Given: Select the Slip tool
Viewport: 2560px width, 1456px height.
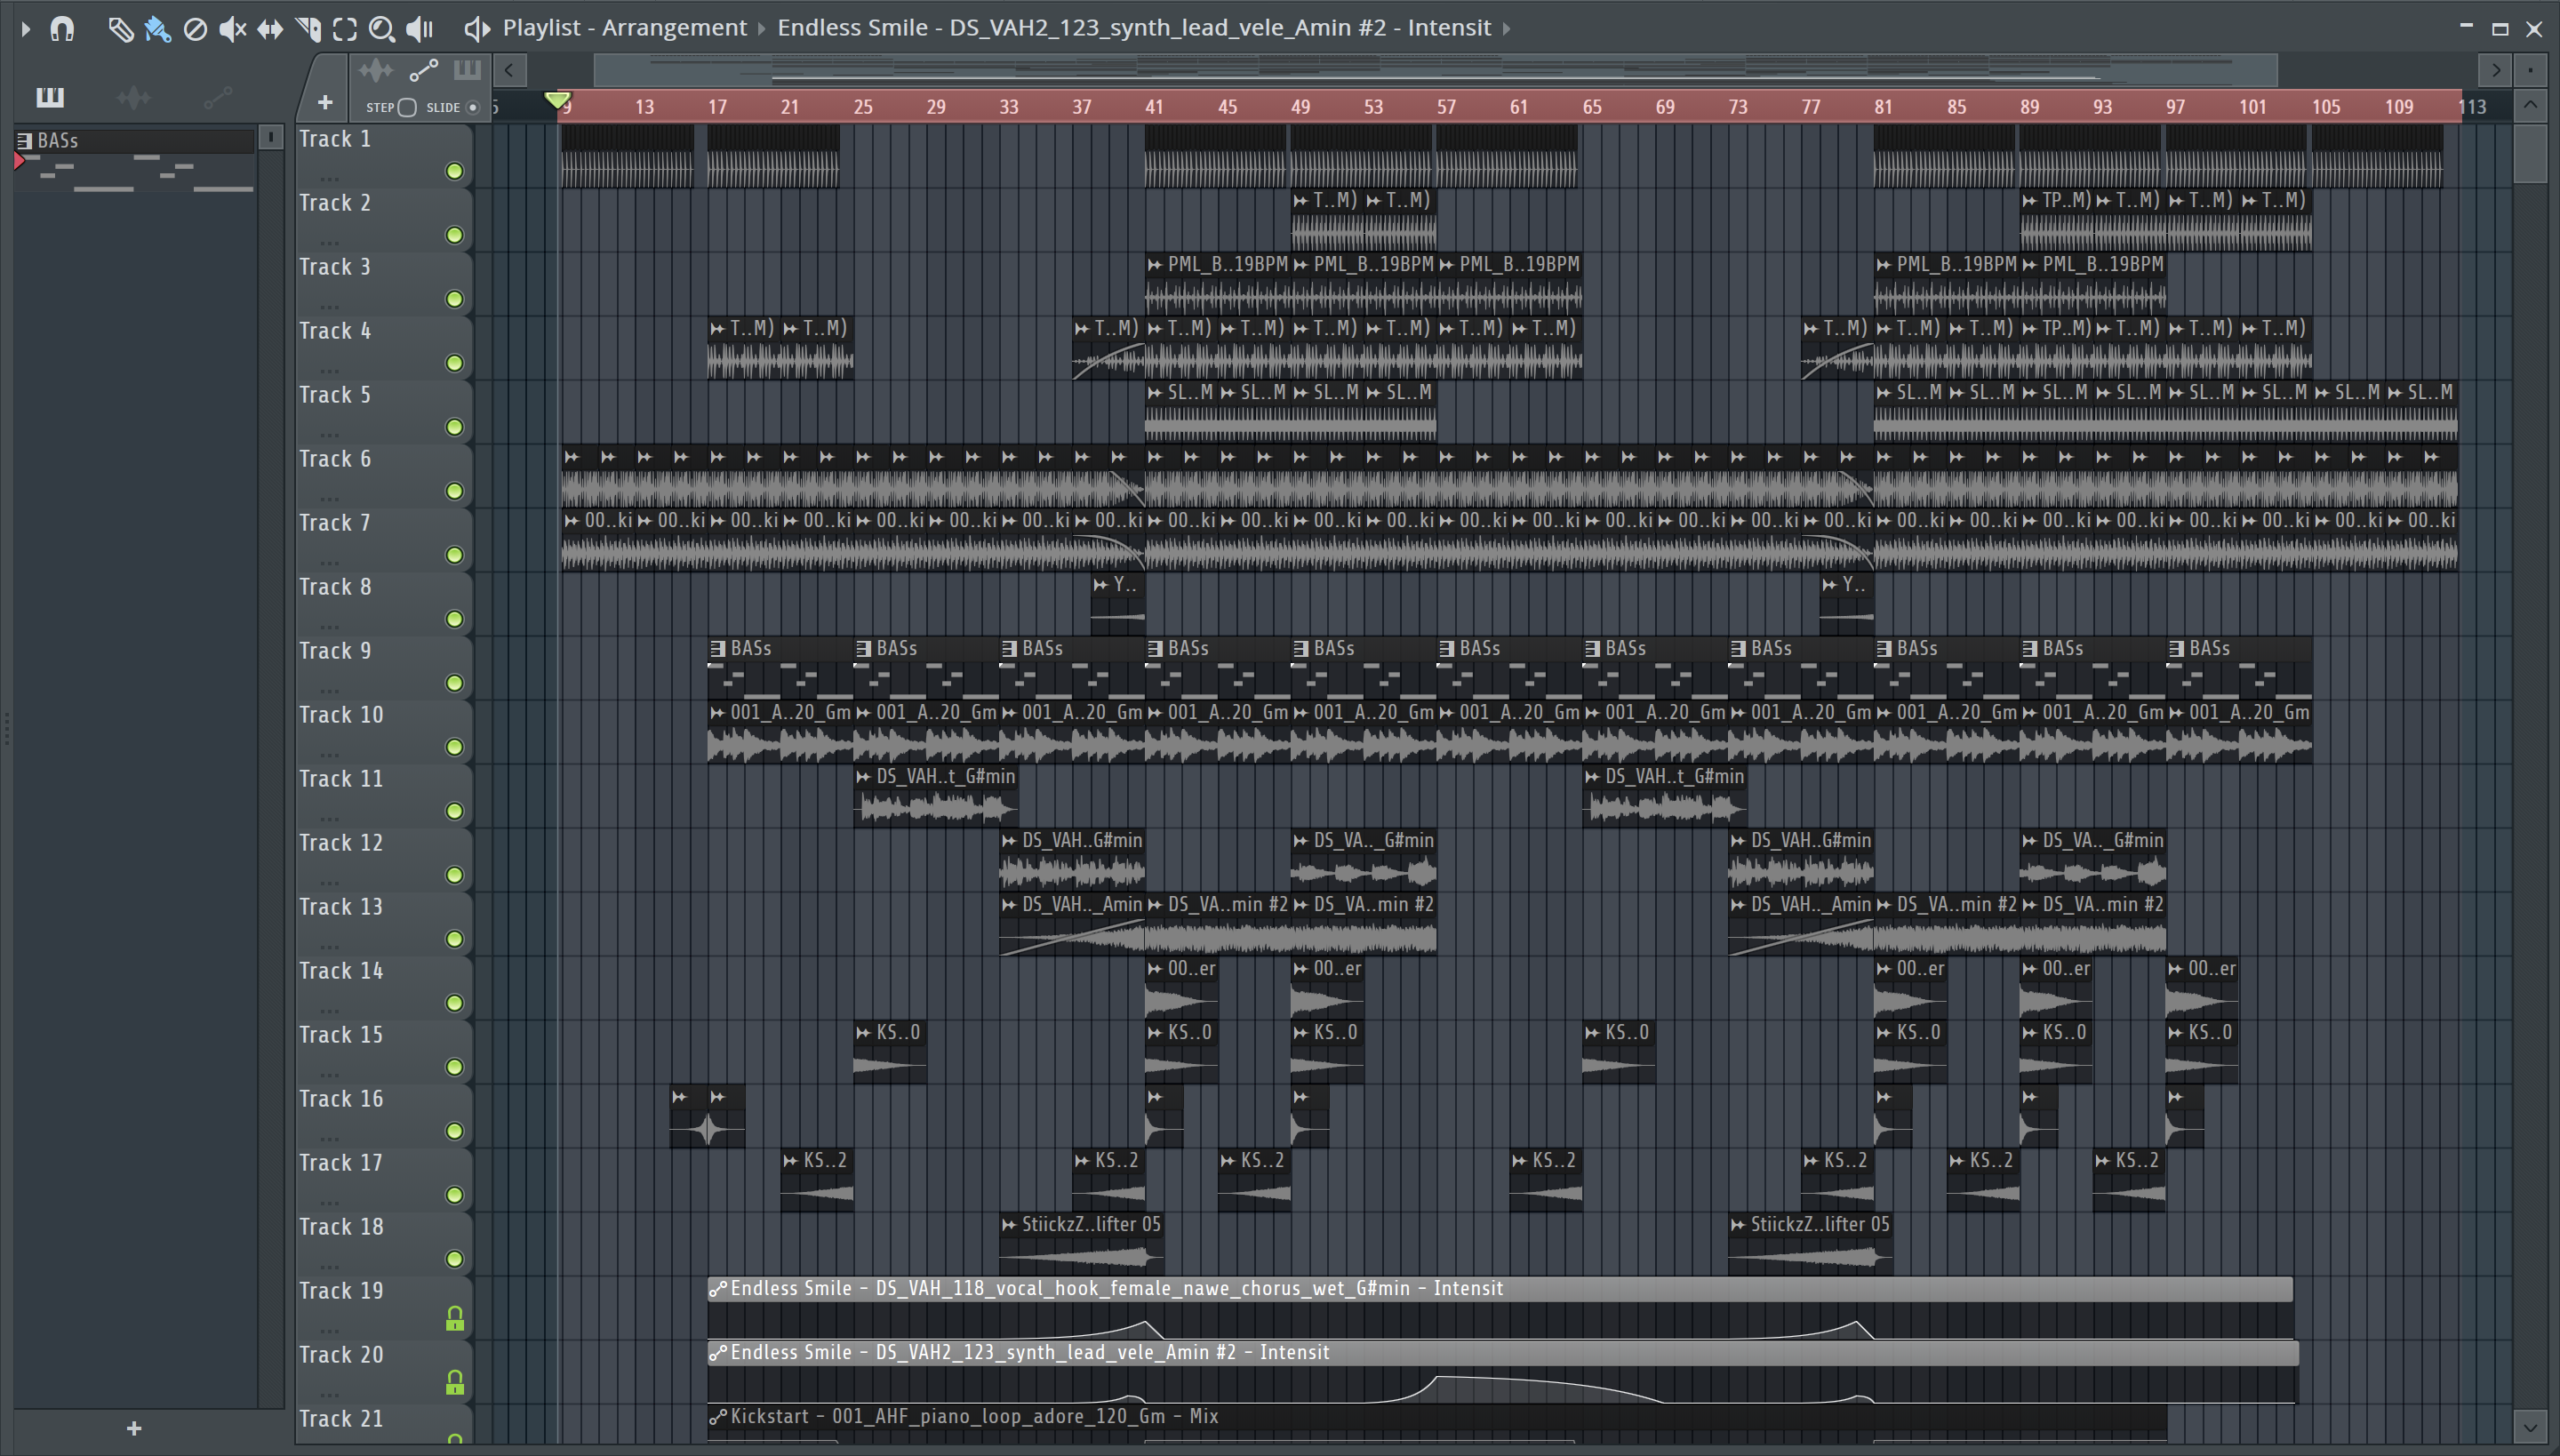Looking at the screenshot, I should (x=270, y=29).
